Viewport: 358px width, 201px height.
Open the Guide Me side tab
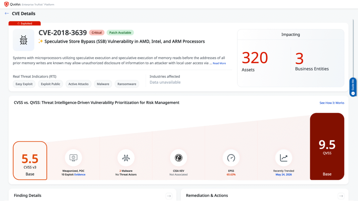coord(353,87)
